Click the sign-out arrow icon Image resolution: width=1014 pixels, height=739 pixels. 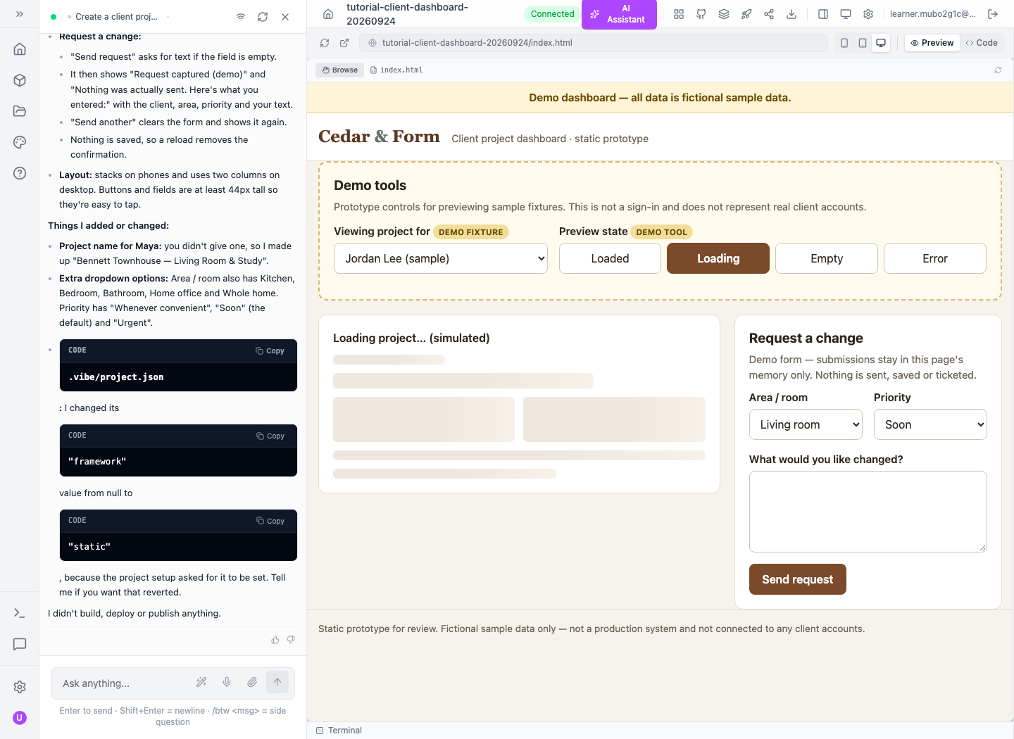(993, 14)
